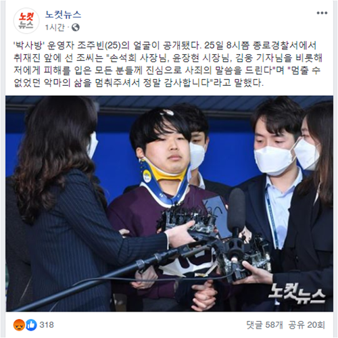The height and width of the screenshot is (338, 338).
Task: Open the 노컷뉴스 page name link
Action: pyautogui.click(x=63, y=15)
